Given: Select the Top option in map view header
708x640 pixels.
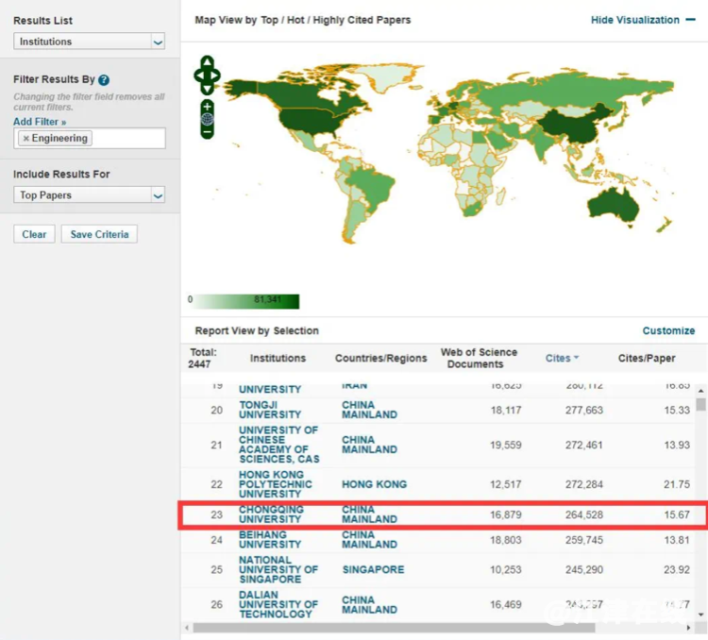Looking at the screenshot, I should [269, 20].
